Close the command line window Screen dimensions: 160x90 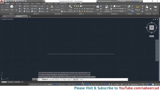pyautogui.click(x=34, y=79)
